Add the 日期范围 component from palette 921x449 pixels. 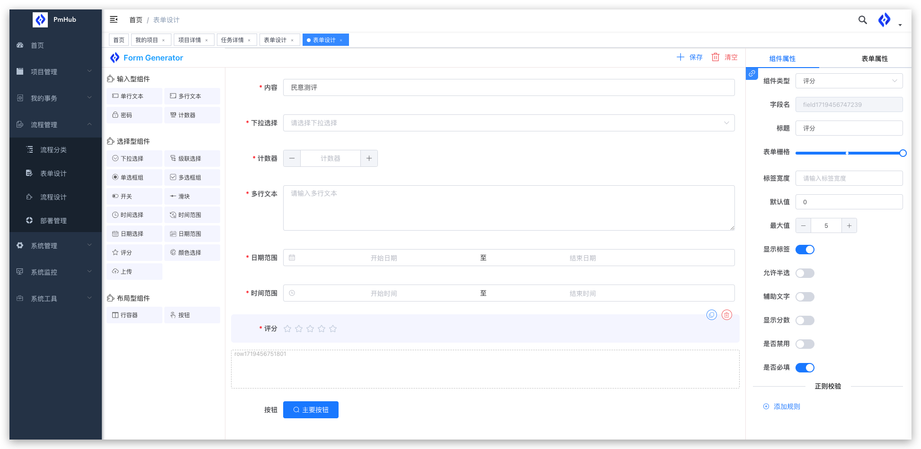[x=192, y=233]
